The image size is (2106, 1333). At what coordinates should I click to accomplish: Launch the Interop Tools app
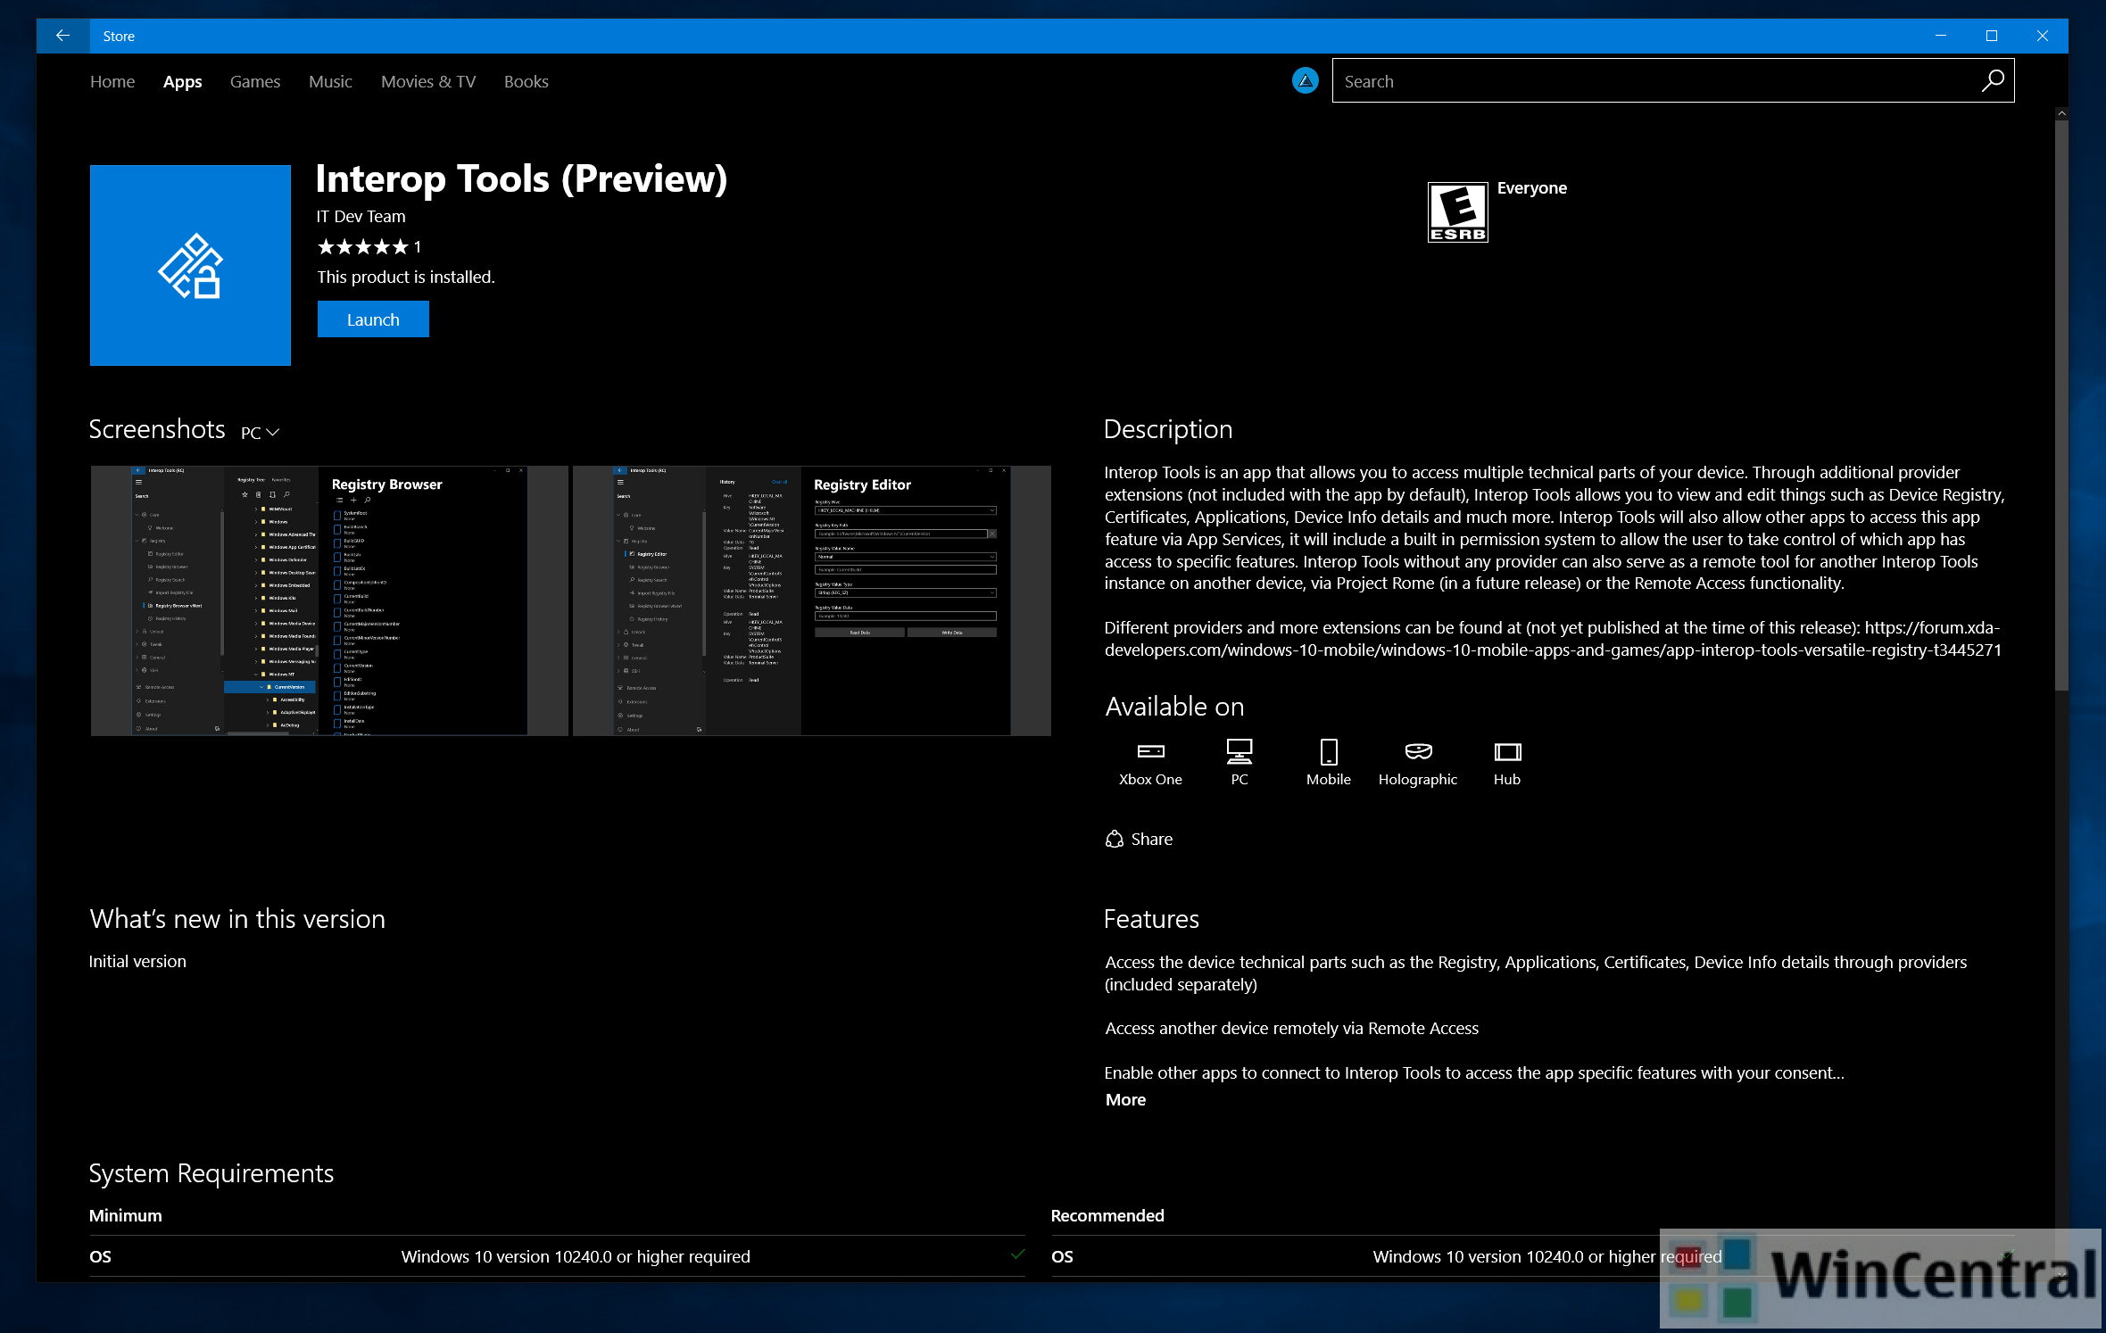point(373,319)
